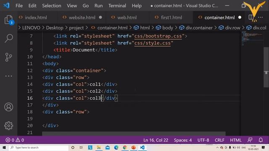
Task: Open the Run menu
Action: (98, 5)
